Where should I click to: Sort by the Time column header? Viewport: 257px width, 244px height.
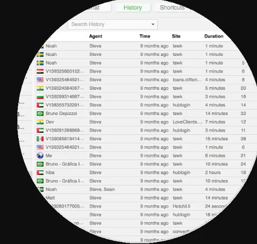pos(145,37)
